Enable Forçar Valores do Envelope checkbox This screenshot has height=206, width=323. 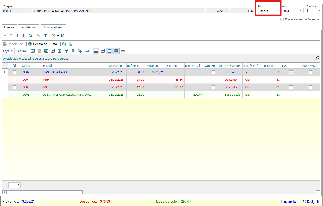(282, 19)
